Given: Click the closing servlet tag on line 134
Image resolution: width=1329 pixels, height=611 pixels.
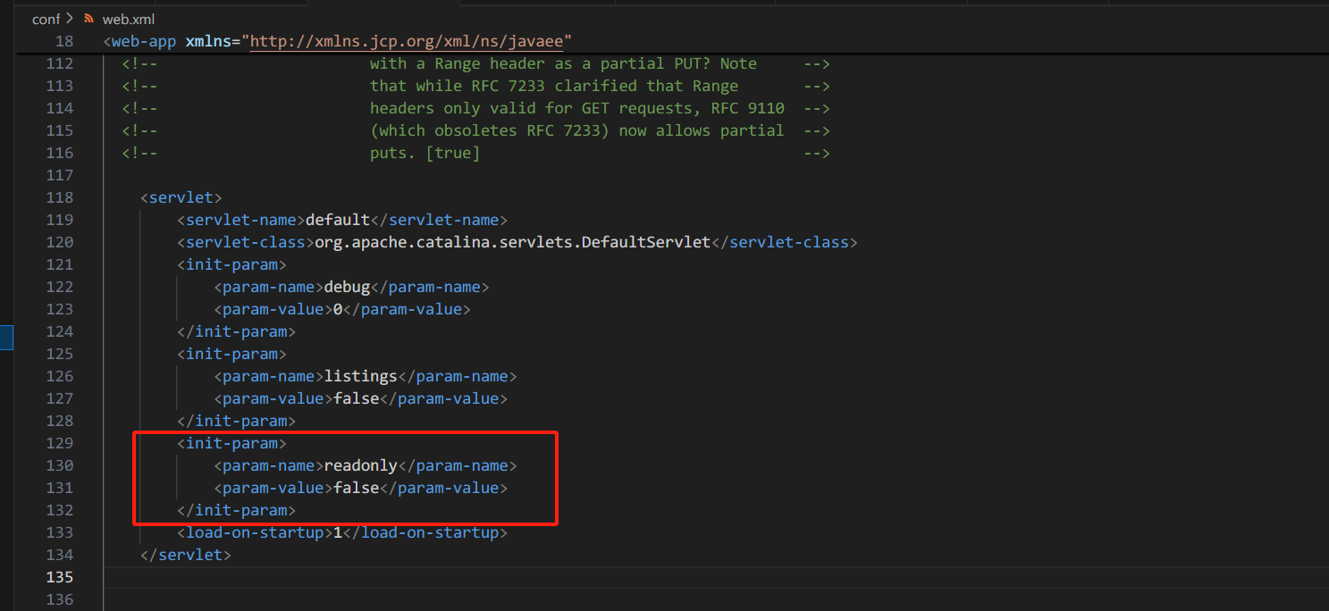Looking at the screenshot, I should (186, 555).
